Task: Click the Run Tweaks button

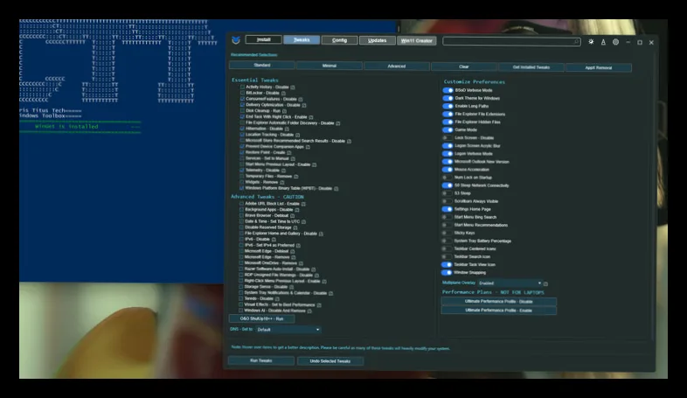Action: pos(261,360)
